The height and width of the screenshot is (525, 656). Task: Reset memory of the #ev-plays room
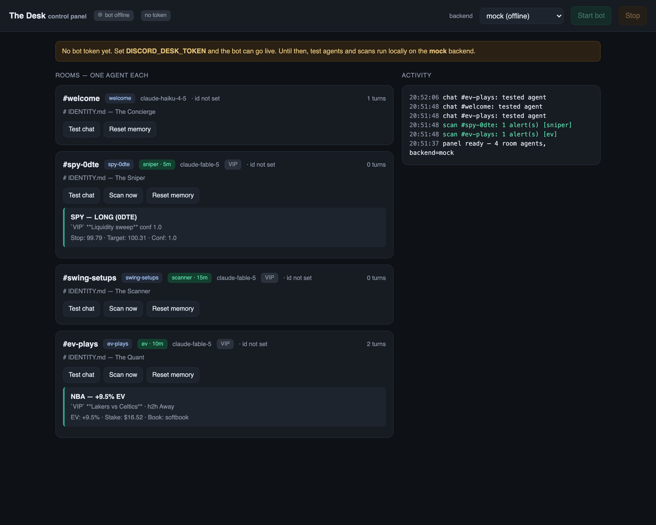[173, 375]
